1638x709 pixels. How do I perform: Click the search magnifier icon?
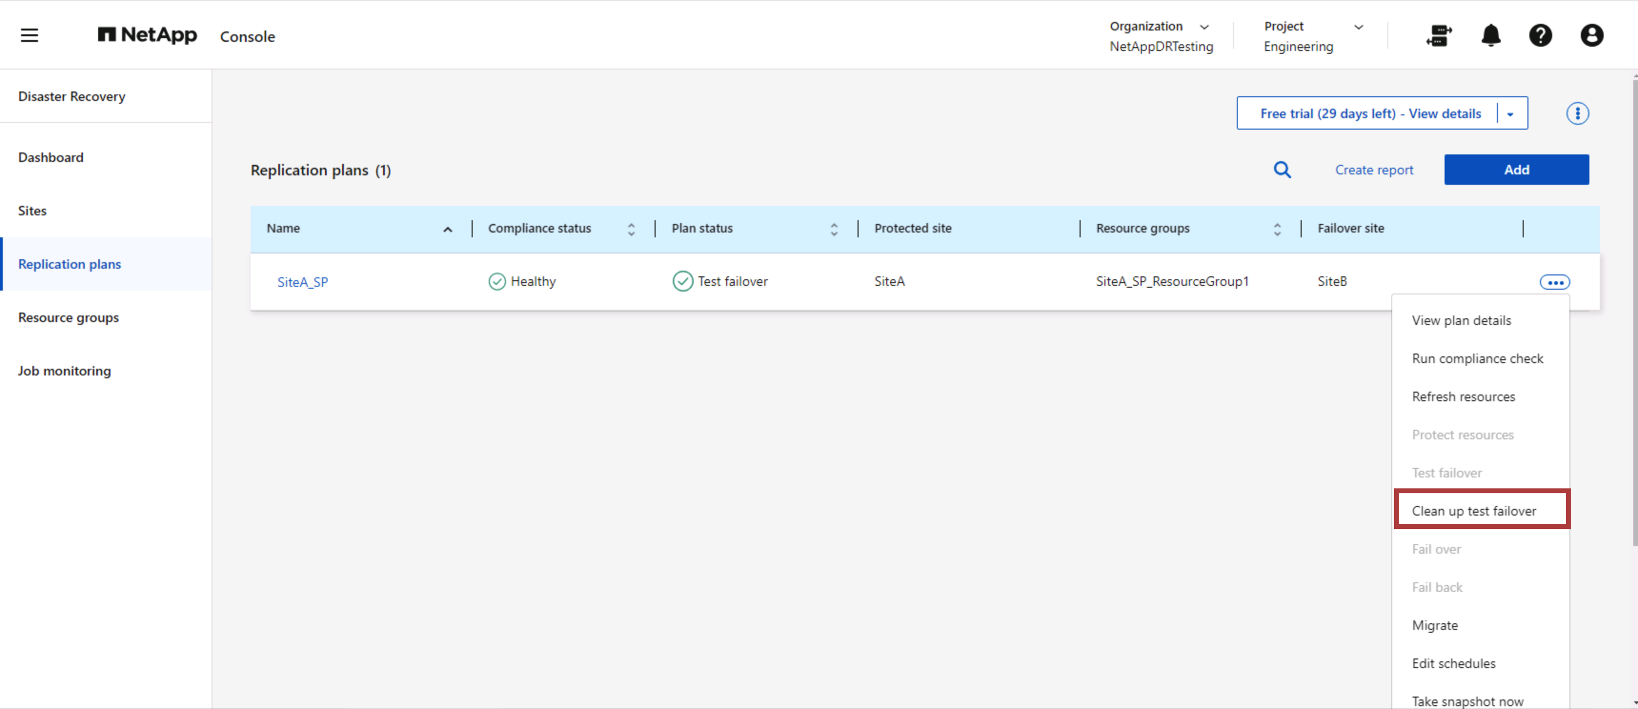[1283, 170]
